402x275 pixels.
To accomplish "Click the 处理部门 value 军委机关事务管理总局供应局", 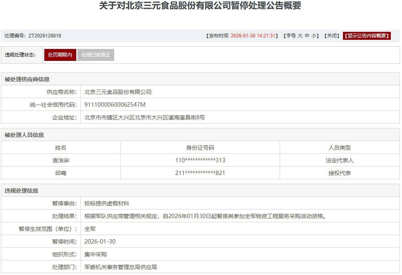I will [121, 267].
